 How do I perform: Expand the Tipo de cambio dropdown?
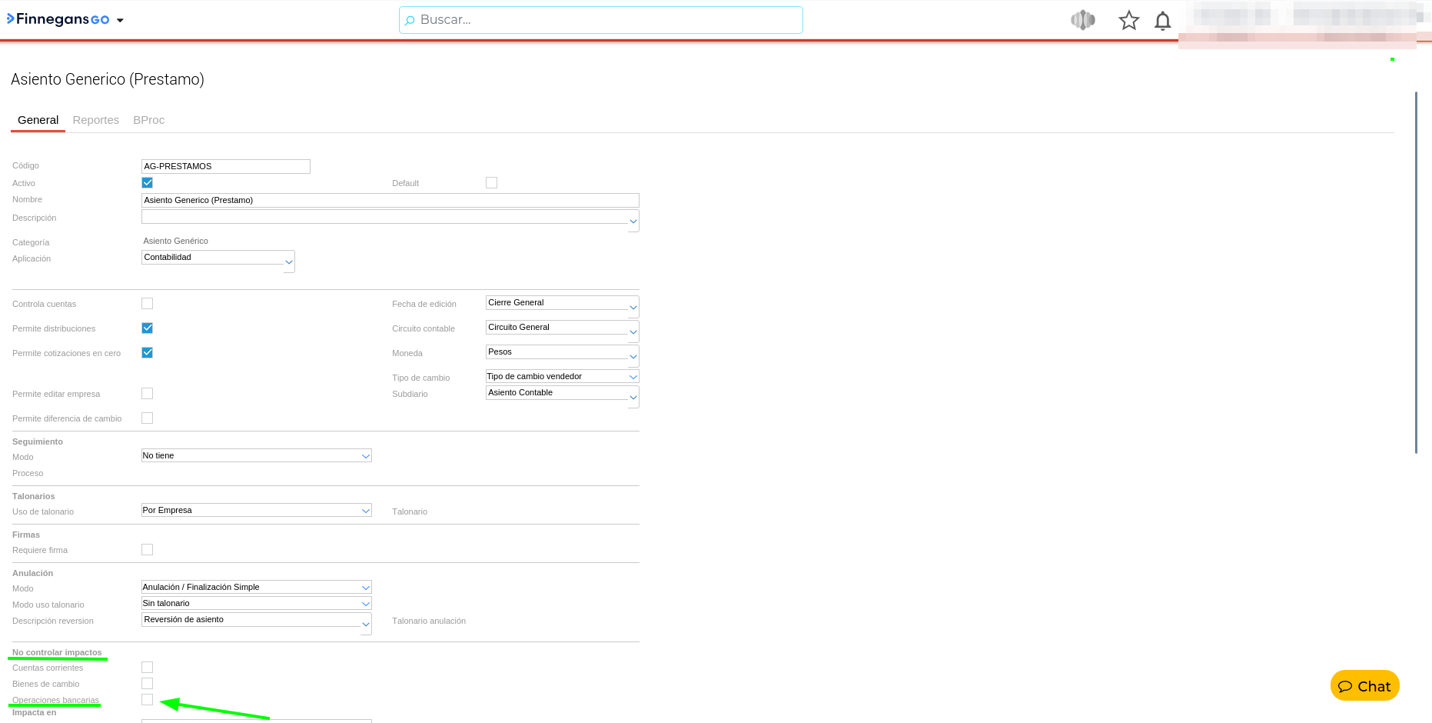633,377
